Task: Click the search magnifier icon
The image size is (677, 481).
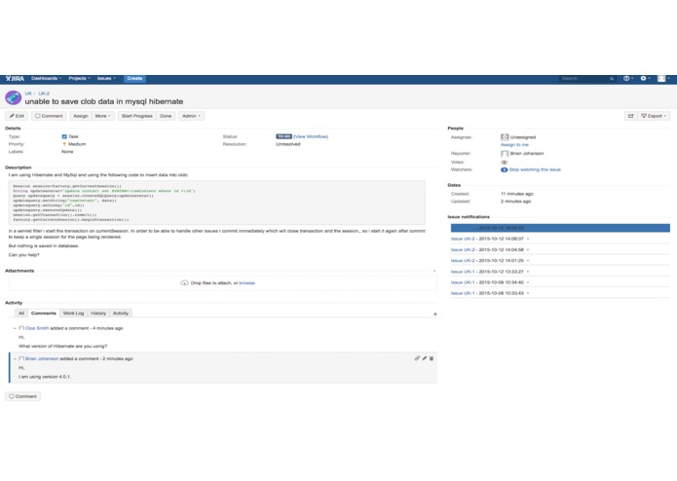Action: pos(612,79)
